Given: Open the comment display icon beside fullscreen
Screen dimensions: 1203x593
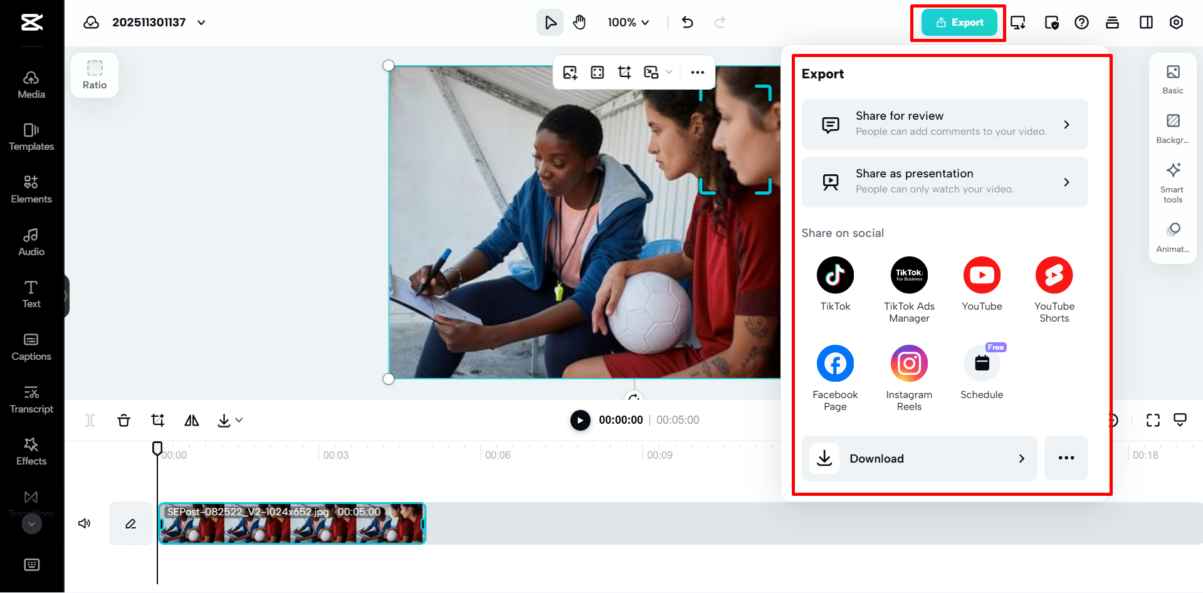Looking at the screenshot, I should [x=1180, y=420].
